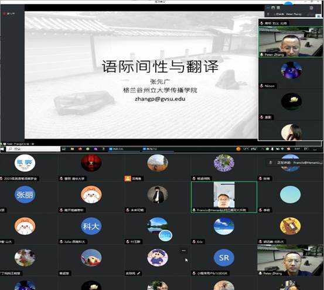Select Peter Zhang video tile in bottom grid
The width and height of the screenshot is (324, 290).
point(290,260)
